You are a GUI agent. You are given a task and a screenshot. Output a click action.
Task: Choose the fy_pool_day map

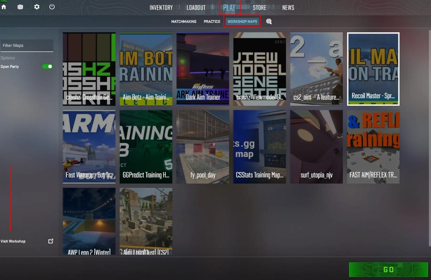[203, 147]
